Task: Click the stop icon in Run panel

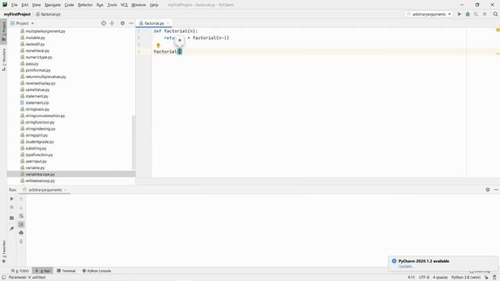Action: coord(12,208)
